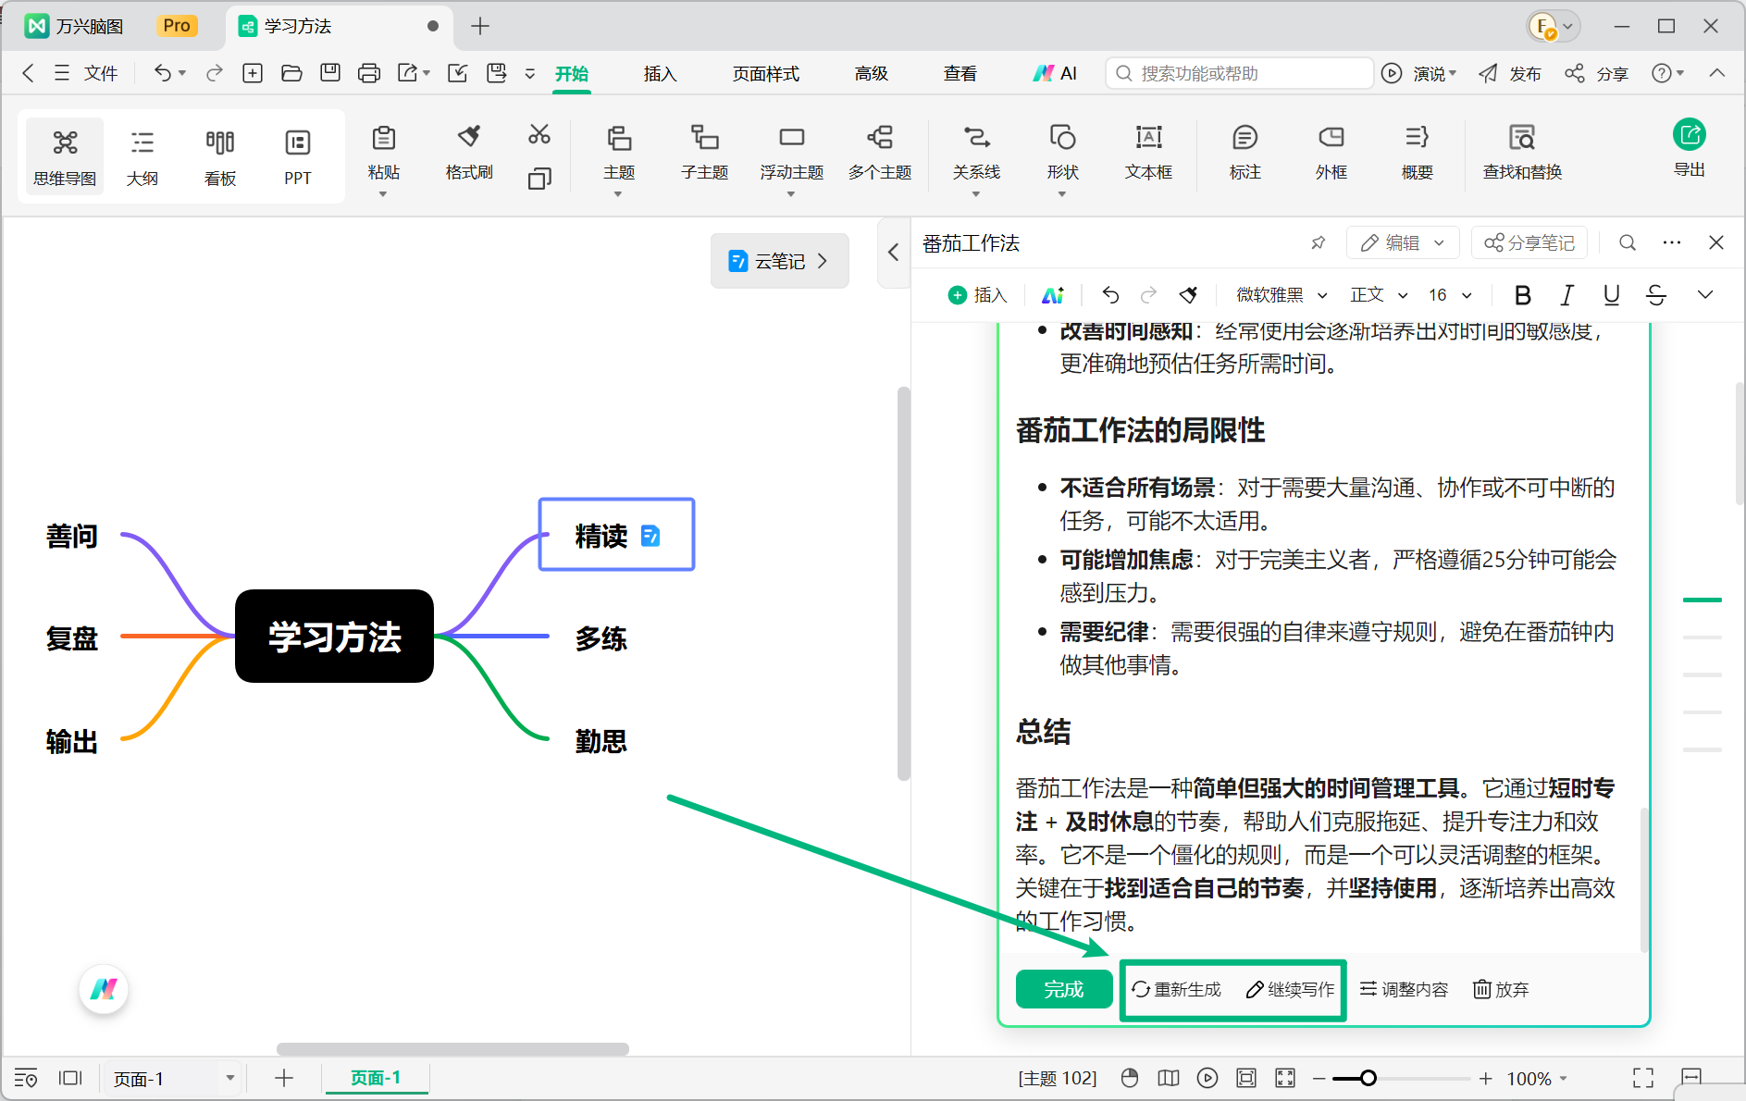Switch to the PPT view mode
The image size is (1746, 1101).
(297, 156)
